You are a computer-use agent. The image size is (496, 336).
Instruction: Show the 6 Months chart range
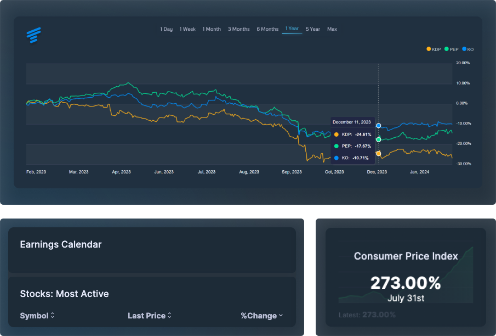tap(267, 29)
